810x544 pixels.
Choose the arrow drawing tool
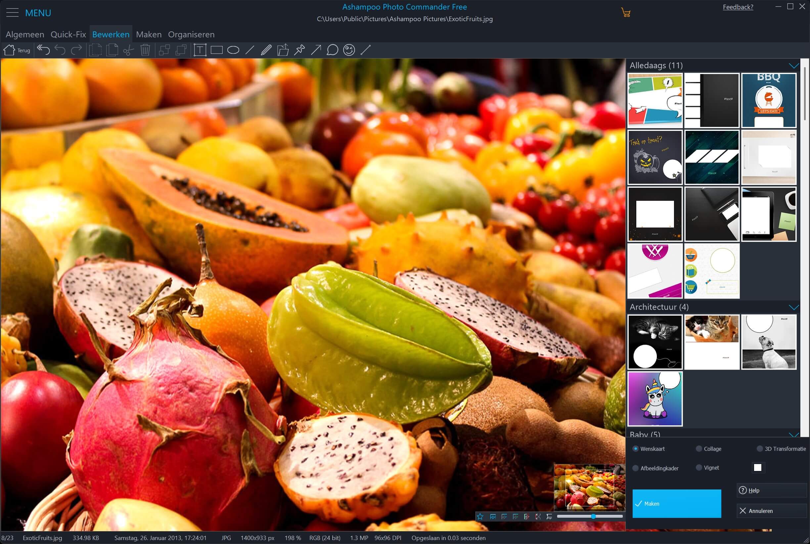coord(316,50)
